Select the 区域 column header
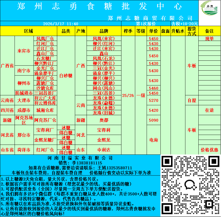221x217 pixels. pyautogui.click(x=29, y=31)
